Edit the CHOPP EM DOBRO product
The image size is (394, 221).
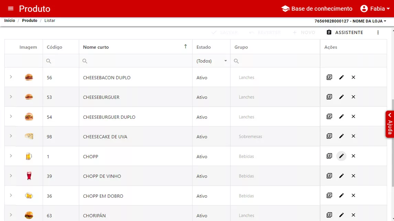pyautogui.click(x=341, y=195)
